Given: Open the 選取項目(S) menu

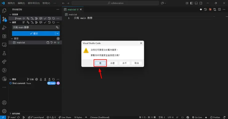Looking at the screenshot, I should pos(34,3).
